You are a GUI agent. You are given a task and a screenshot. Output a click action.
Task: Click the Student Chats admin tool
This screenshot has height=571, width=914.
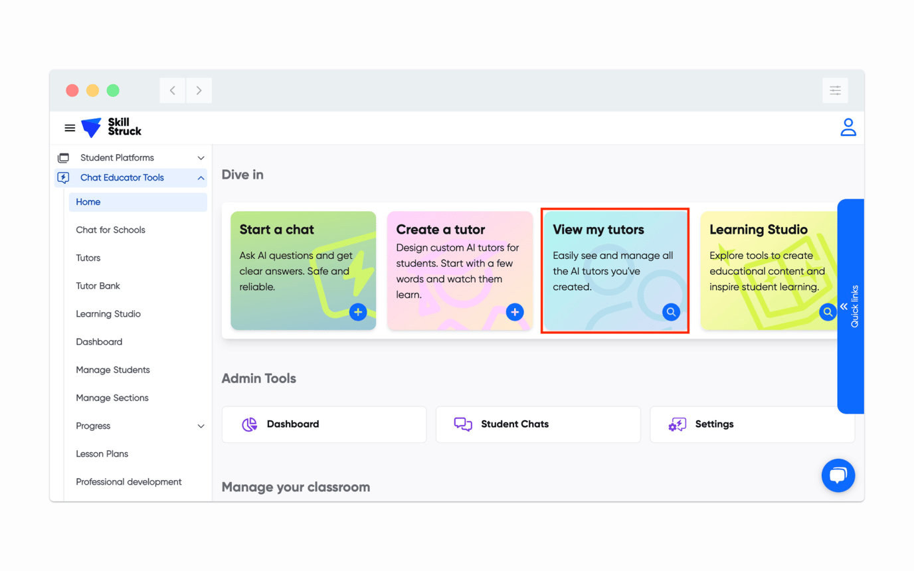pyautogui.click(x=538, y=424)
